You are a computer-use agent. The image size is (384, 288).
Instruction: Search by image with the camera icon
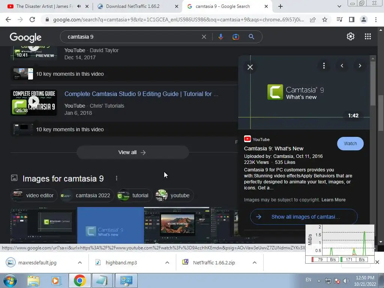point(236,37)
